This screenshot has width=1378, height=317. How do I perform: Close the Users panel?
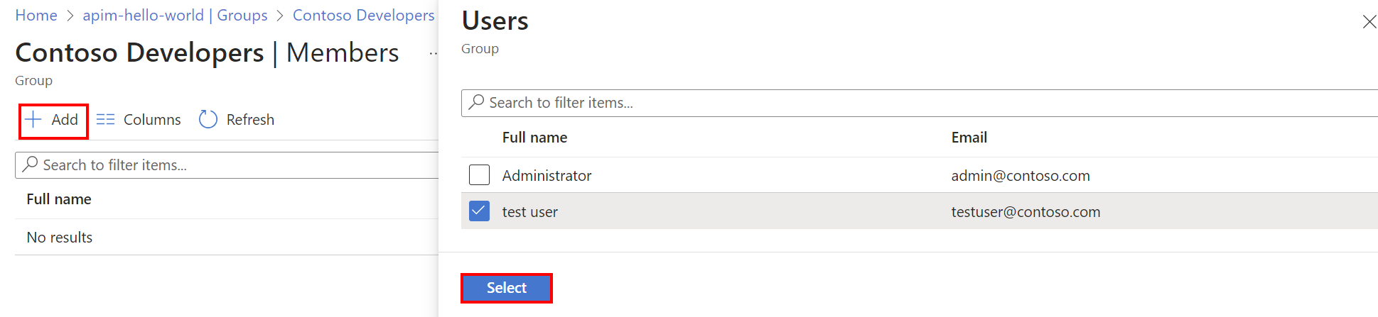tap(1369, 22)
